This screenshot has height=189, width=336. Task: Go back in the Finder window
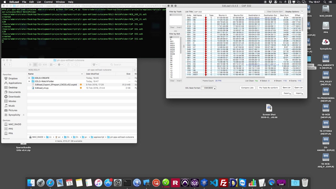pyautogui.click(x=5, y=65)
